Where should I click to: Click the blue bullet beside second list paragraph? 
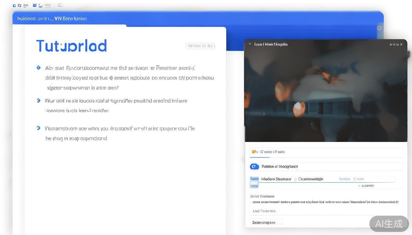point(39,100)
